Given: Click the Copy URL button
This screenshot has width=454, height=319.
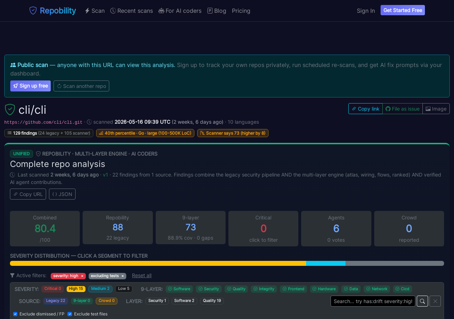Looking at the screenshot, I should tap(28, 194).
